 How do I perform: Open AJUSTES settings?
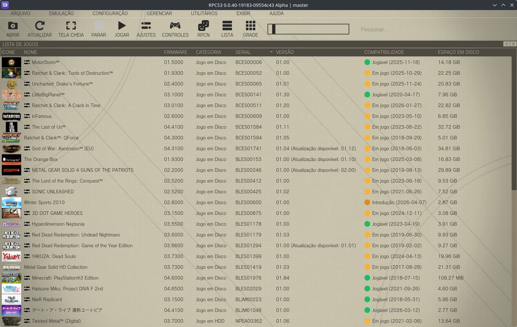coord(146,29)
